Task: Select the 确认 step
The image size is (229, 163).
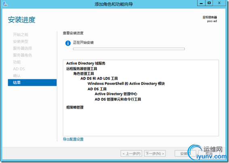Action: tap(17, 76)
